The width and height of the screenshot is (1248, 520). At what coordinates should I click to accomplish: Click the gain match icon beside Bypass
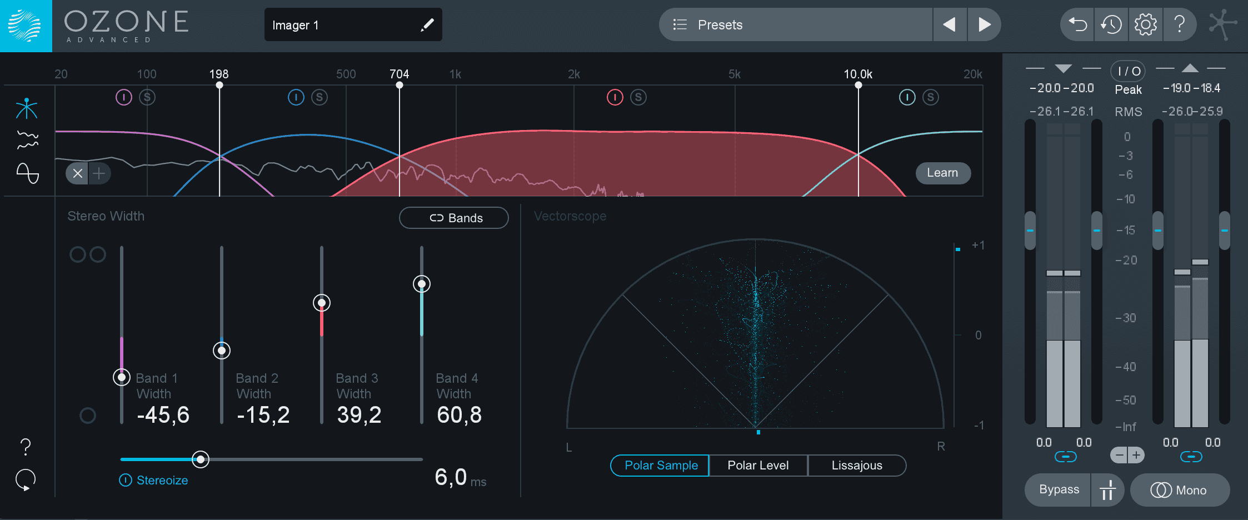(x=1107, y=490)
